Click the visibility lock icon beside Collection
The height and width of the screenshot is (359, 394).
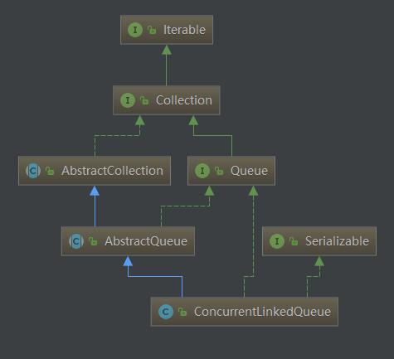tap(144, 100)
